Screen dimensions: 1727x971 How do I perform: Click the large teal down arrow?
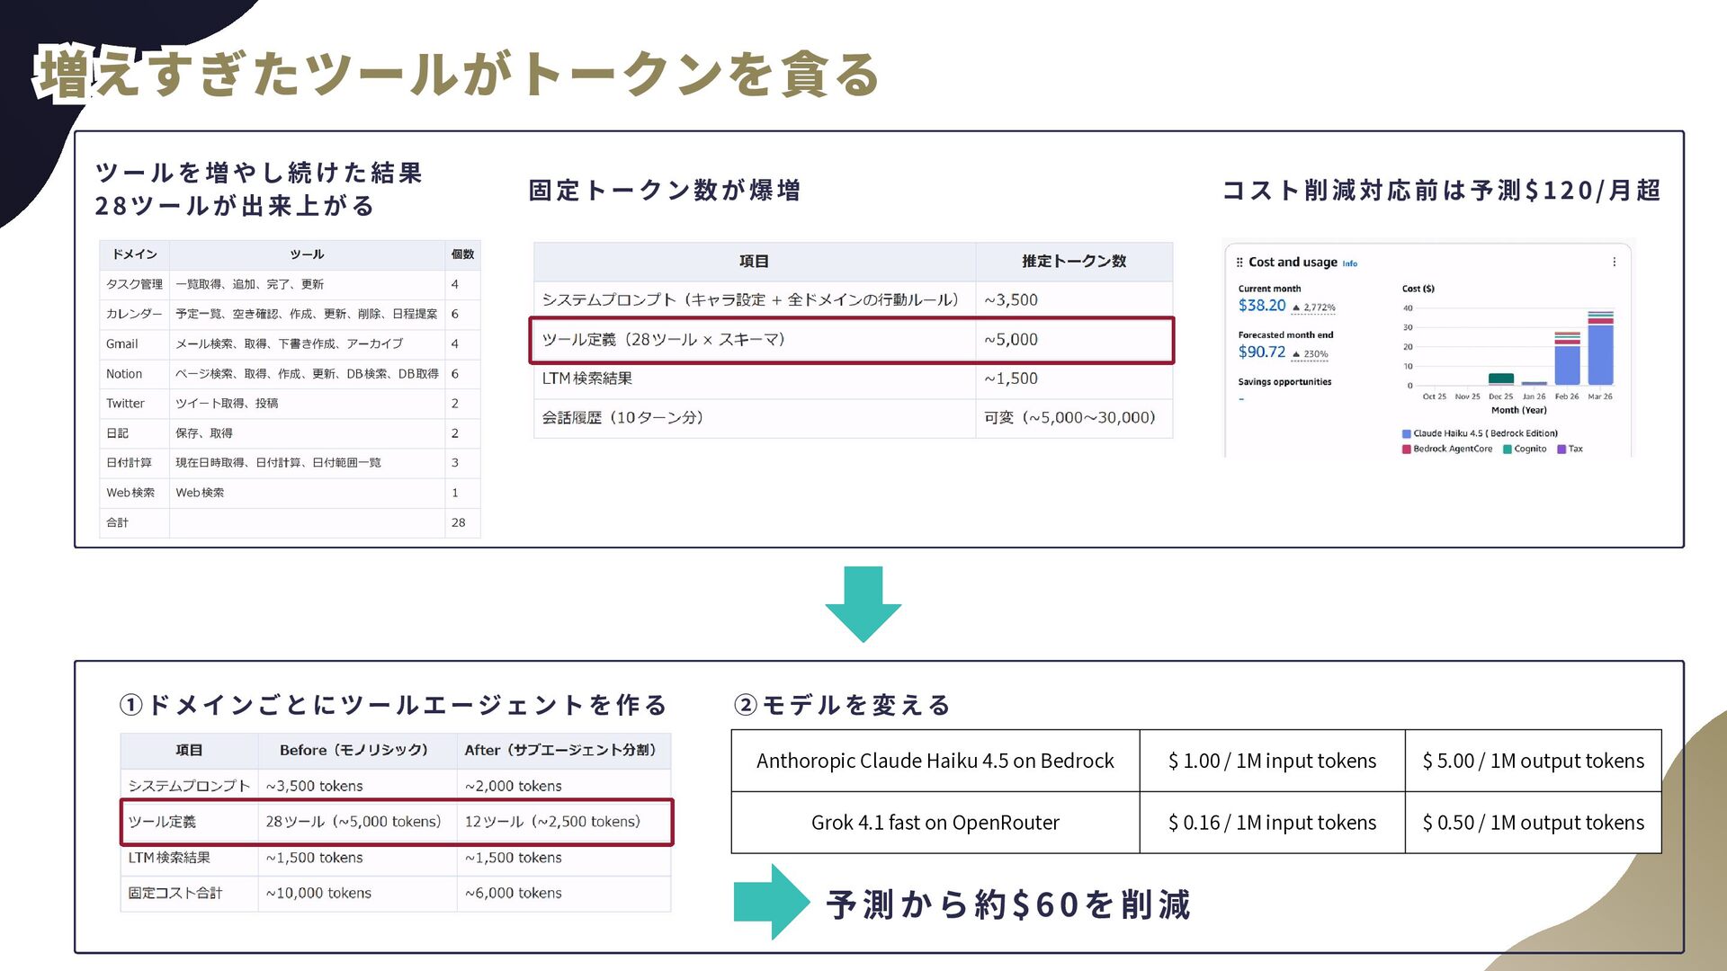tap(863, 603)
